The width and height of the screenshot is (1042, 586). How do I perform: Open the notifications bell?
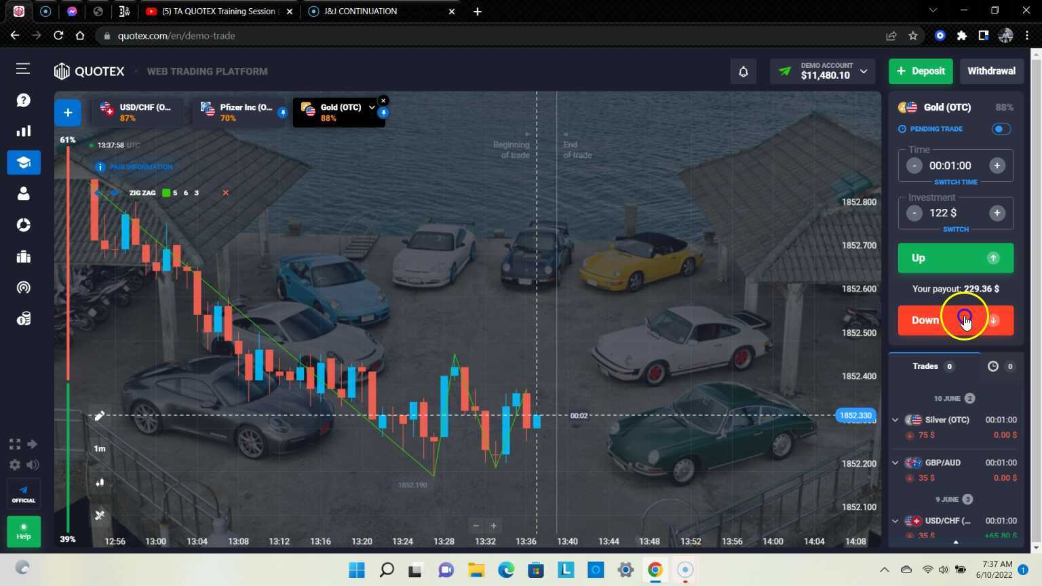click(743, 71)
